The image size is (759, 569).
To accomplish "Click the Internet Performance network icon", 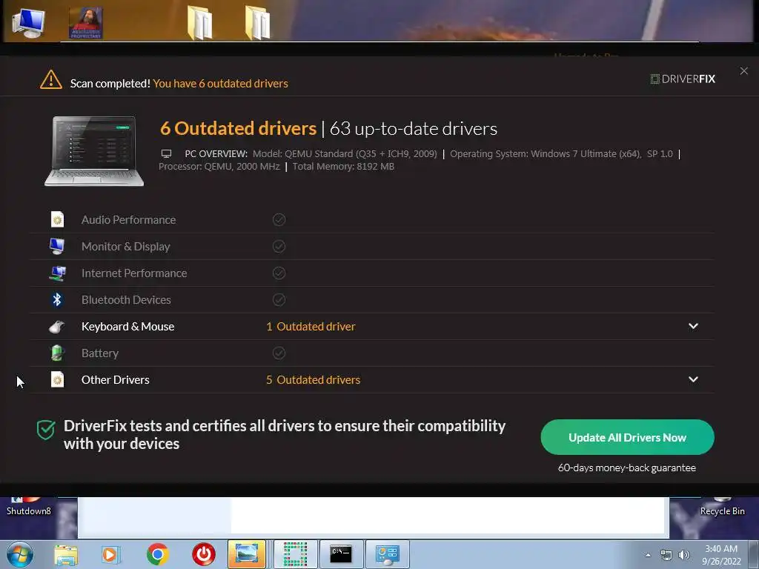I will pyautogui.click(x=58, y=273).
